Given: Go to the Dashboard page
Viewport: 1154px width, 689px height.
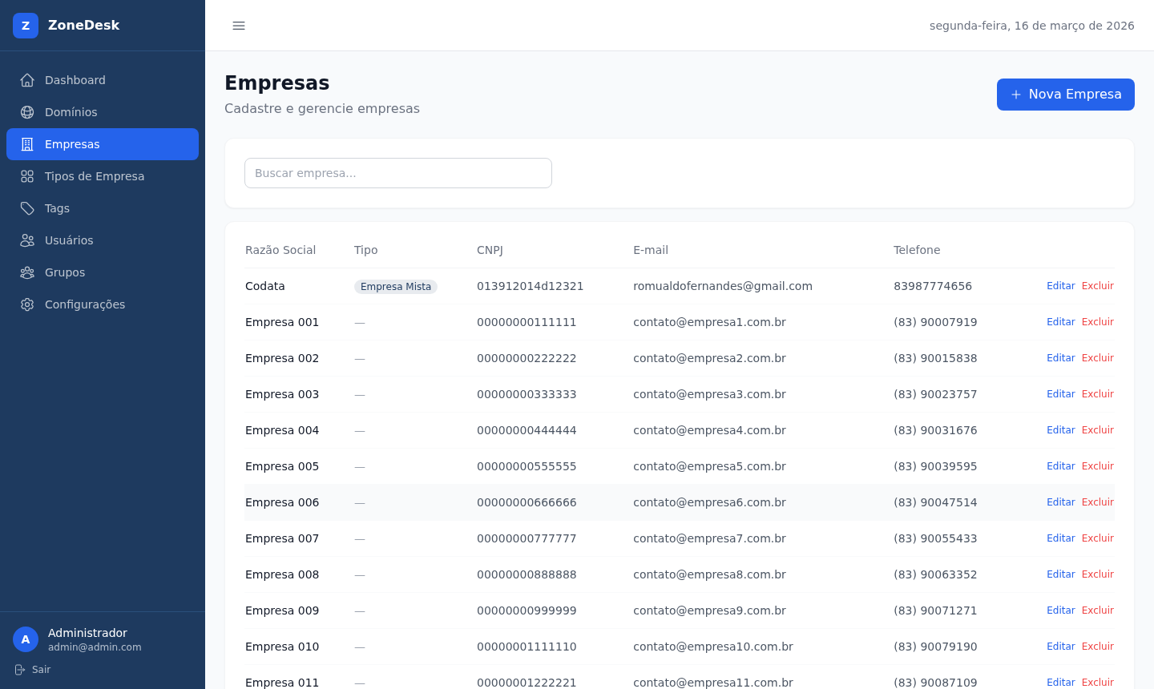Looking at the screenshot, I should pos(75,80).
